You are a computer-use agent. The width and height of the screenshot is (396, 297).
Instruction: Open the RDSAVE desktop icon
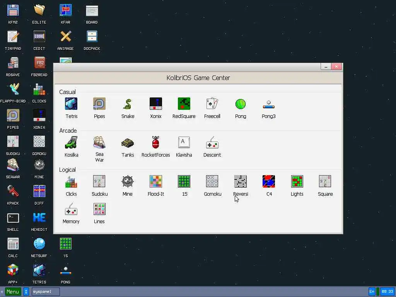13,63
